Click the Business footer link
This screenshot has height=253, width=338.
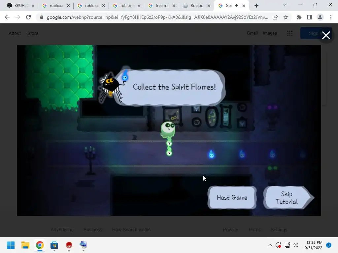coord(93,230)
